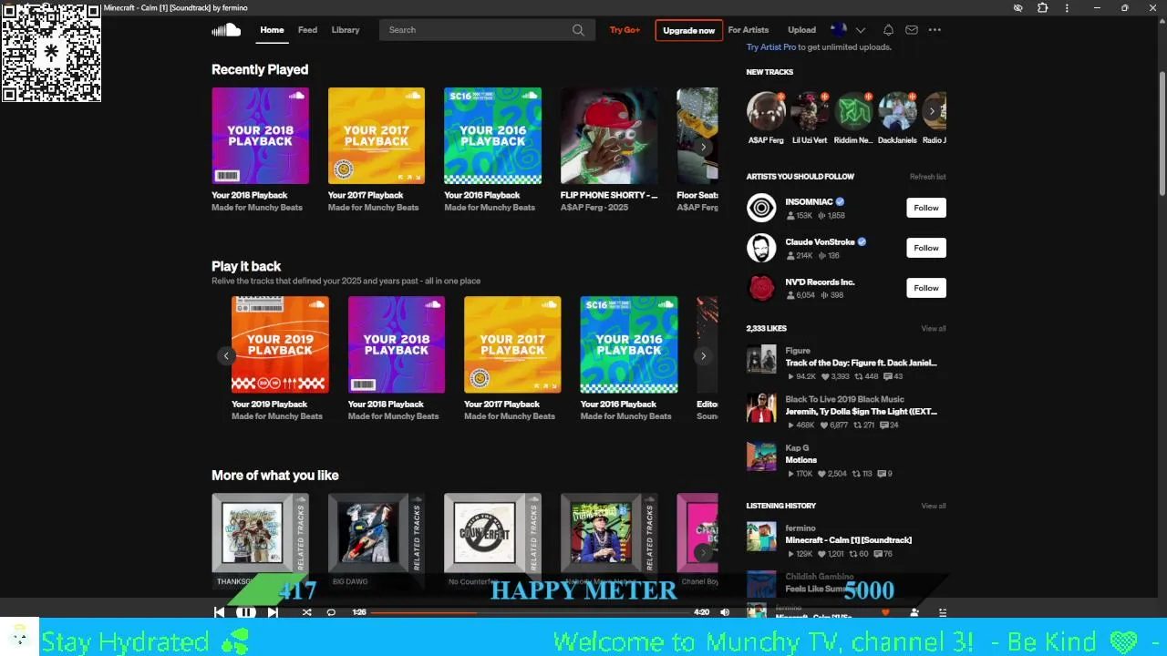
Task: Click A$AP Ferg - 2025 subtitle text
Action: pyautogui.click(x=594, y=208)
